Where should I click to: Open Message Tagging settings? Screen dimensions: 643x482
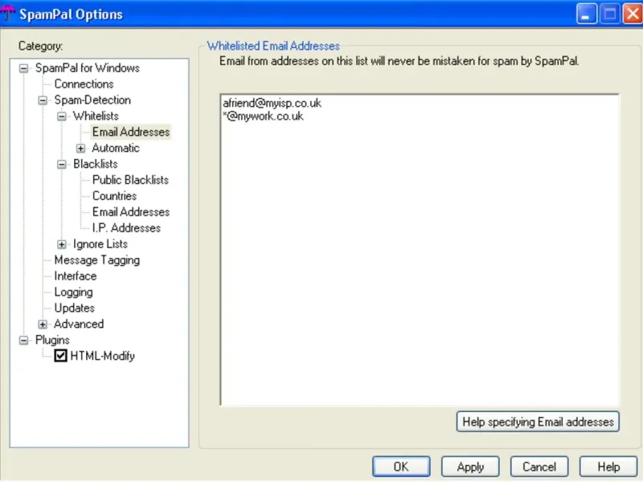(97, 260)
